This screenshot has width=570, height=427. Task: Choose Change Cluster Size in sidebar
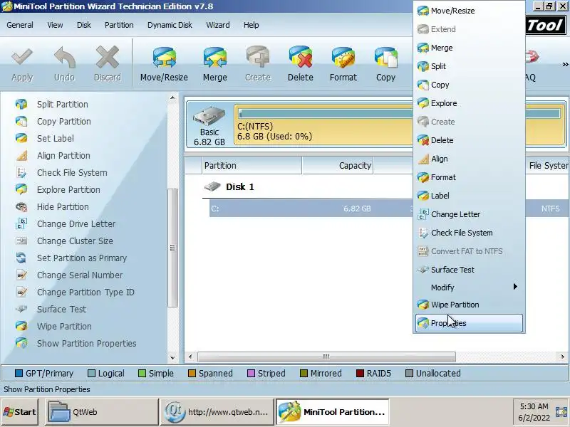tap(75, 241)
